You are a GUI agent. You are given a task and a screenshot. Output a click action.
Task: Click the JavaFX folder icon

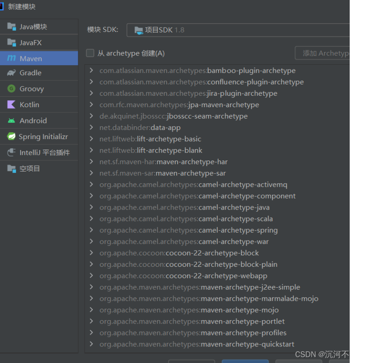click(11, 42)
